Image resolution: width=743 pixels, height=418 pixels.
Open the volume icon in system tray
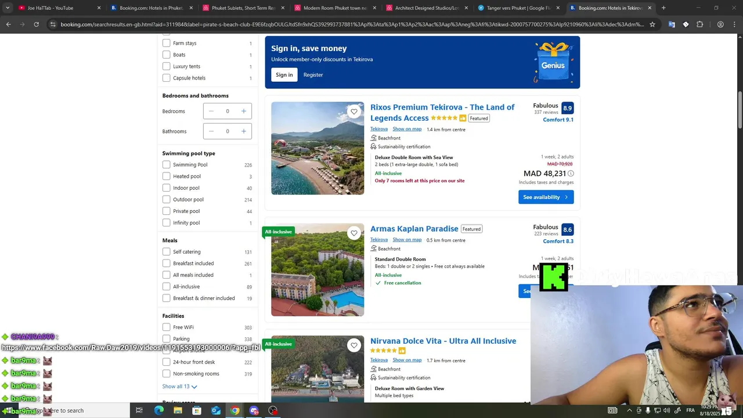point(666,410)
